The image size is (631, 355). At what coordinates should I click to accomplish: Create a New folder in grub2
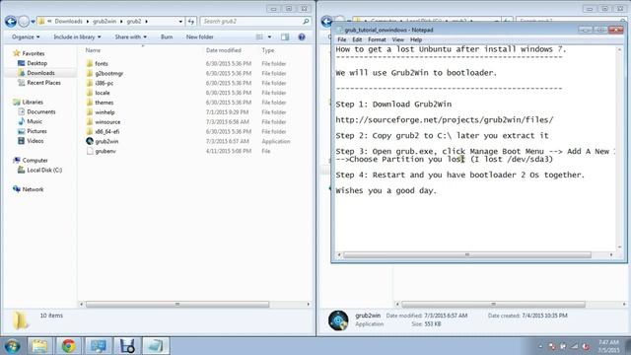point(199,37)
